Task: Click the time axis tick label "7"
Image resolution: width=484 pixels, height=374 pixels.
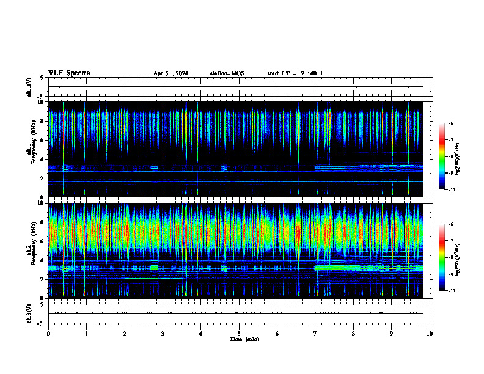Action: [315, 334]
